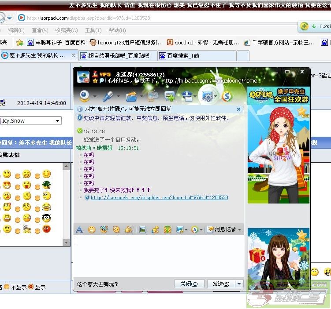The height and width of the screenshot is (309, 331).
Task: Open the font settings 'A' icon
Action: [x=79, y=229]
